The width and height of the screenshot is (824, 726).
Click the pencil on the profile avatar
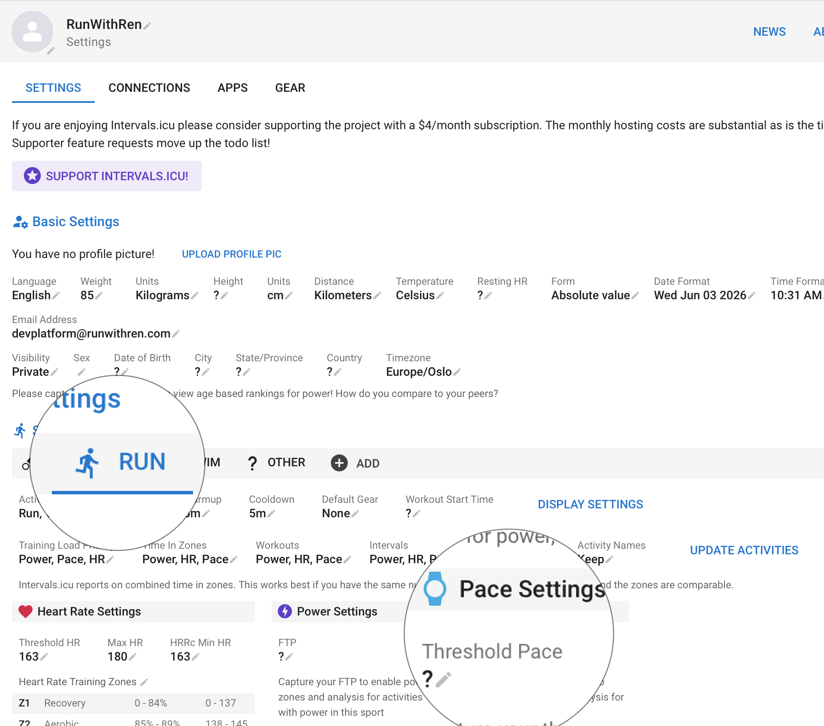pos(51,51)
